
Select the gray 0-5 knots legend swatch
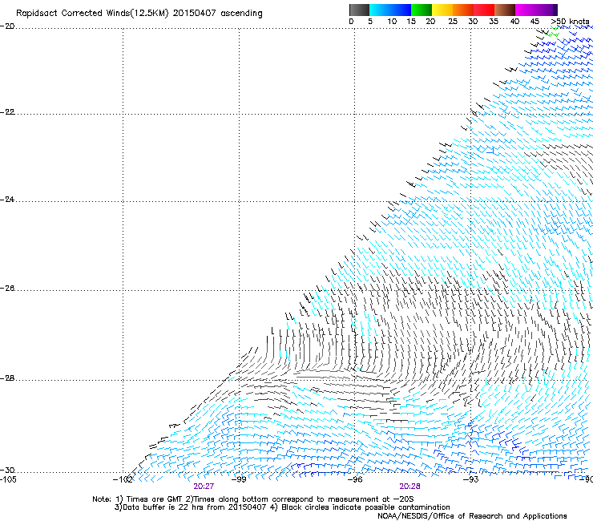click(x=359, y=10)
